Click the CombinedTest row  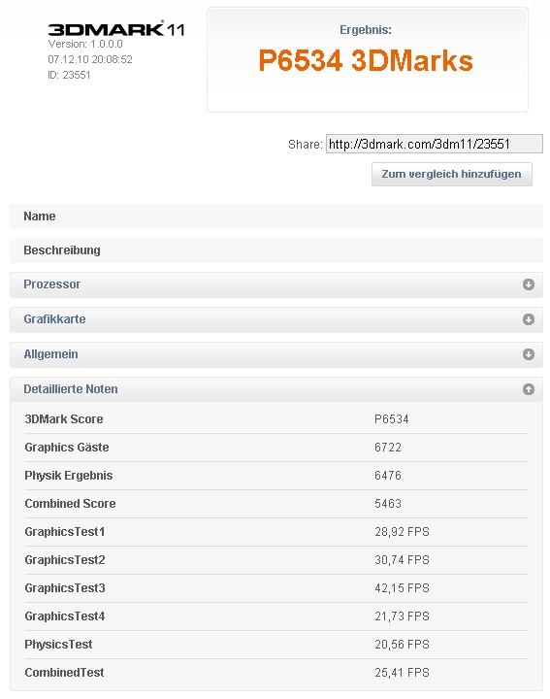pos(276,672)
